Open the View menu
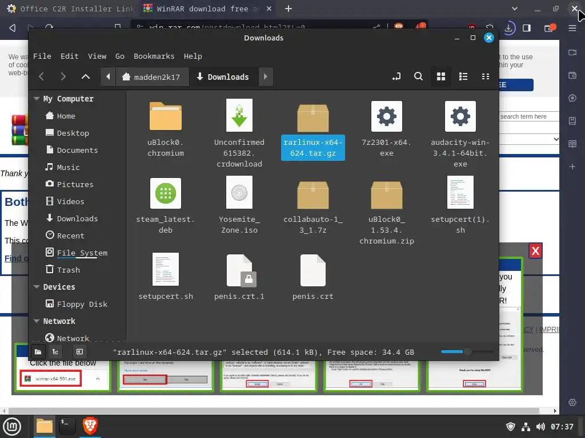 click(x=97, y=56)
